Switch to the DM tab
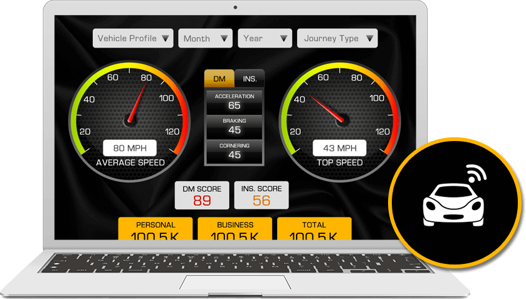 coord(219,78)
